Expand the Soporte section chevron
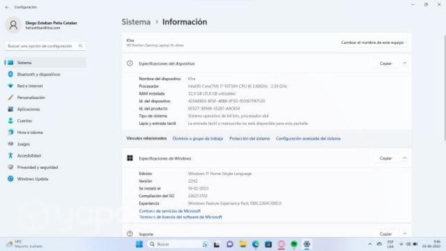446x251 pixels. [x=405, y=234]
